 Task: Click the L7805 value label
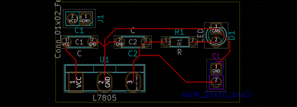[x=104, y=98]
